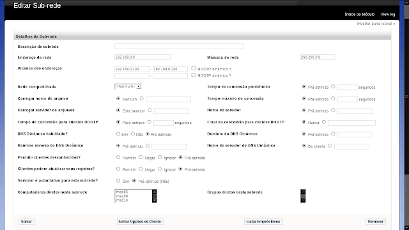Click the Descrição da subrede text field
Screen dimensions: 409x230
(179, 47)
